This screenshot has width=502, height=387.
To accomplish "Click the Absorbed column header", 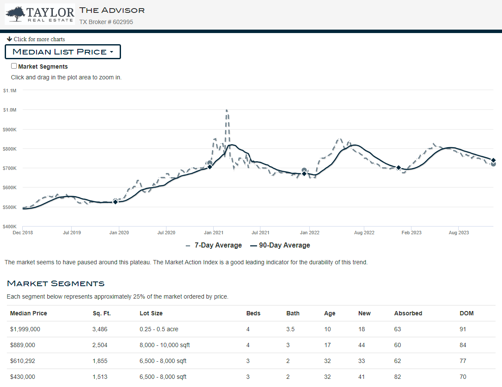I will coord(408,313).
